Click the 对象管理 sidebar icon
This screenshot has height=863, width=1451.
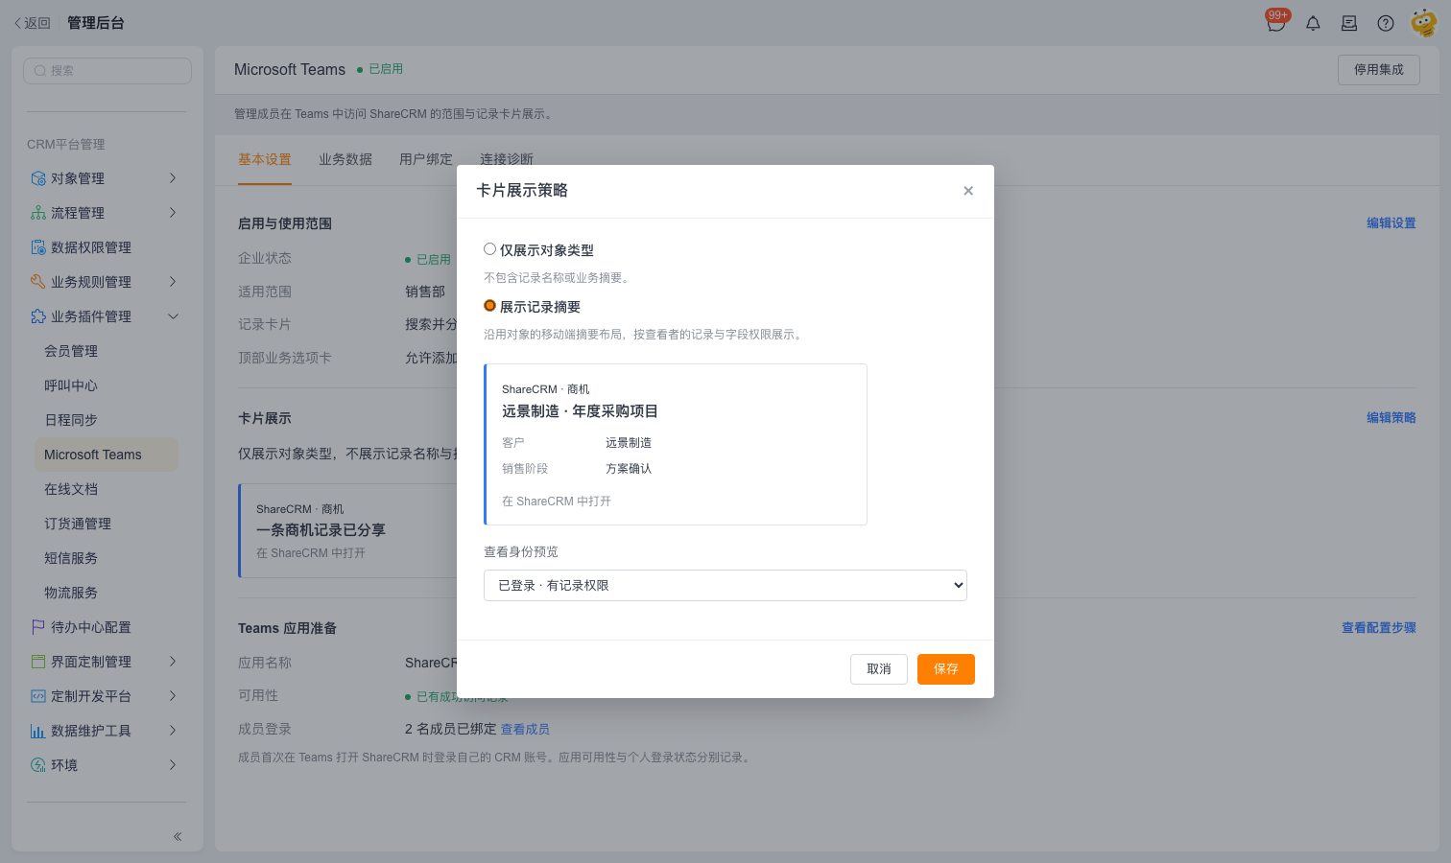(x=38, y=178)
